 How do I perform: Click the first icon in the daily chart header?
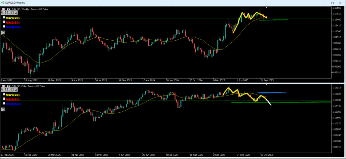3,86
